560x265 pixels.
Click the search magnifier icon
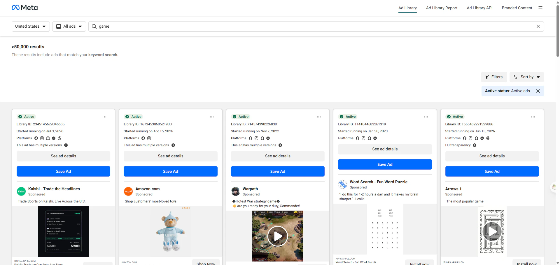(x=94, y=26)
